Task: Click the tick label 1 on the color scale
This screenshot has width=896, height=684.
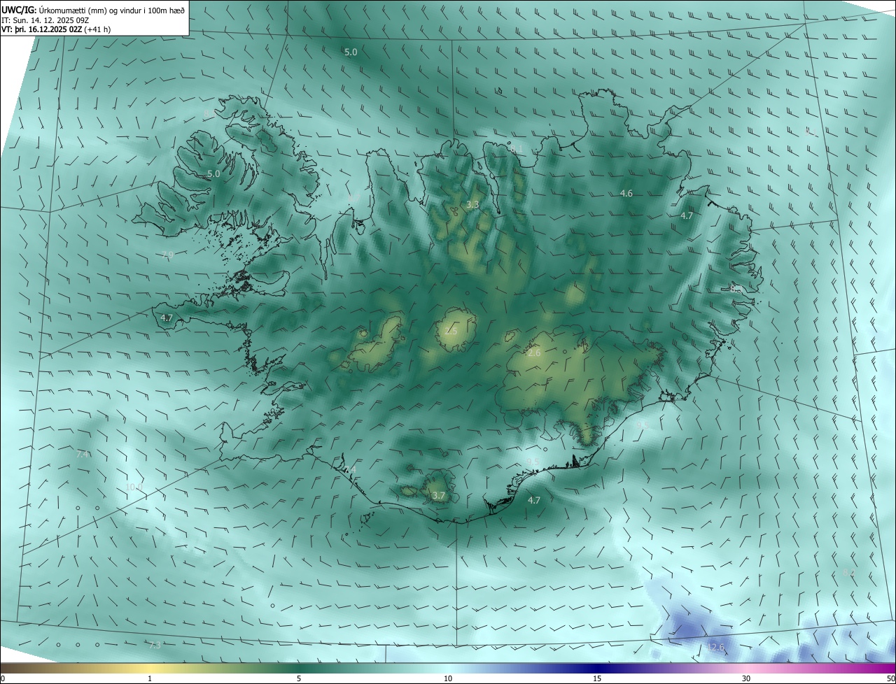Action: [150, 678]
